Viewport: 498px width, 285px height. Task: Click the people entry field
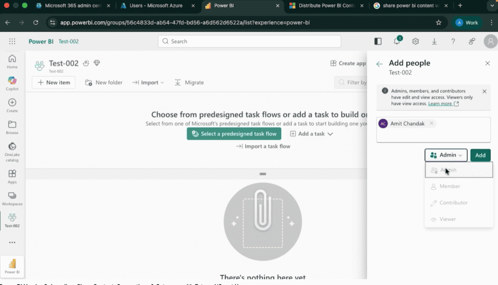(433, 130)
